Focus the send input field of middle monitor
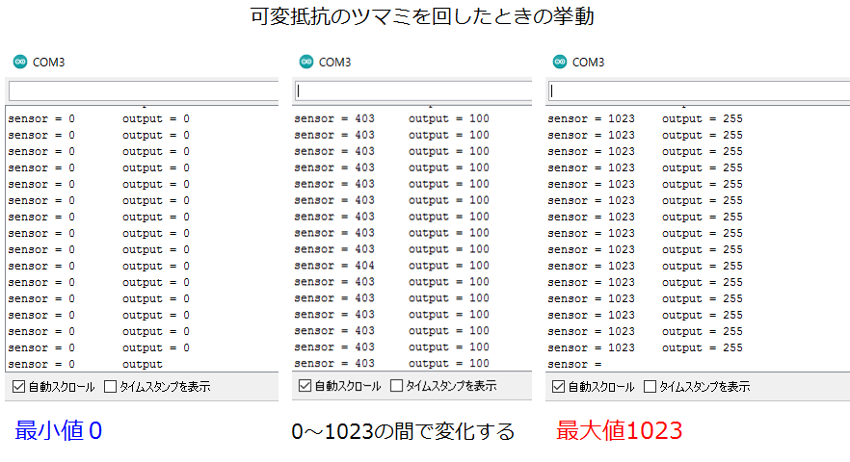Screen dimensions: 850x462 (x=413, y=91)
